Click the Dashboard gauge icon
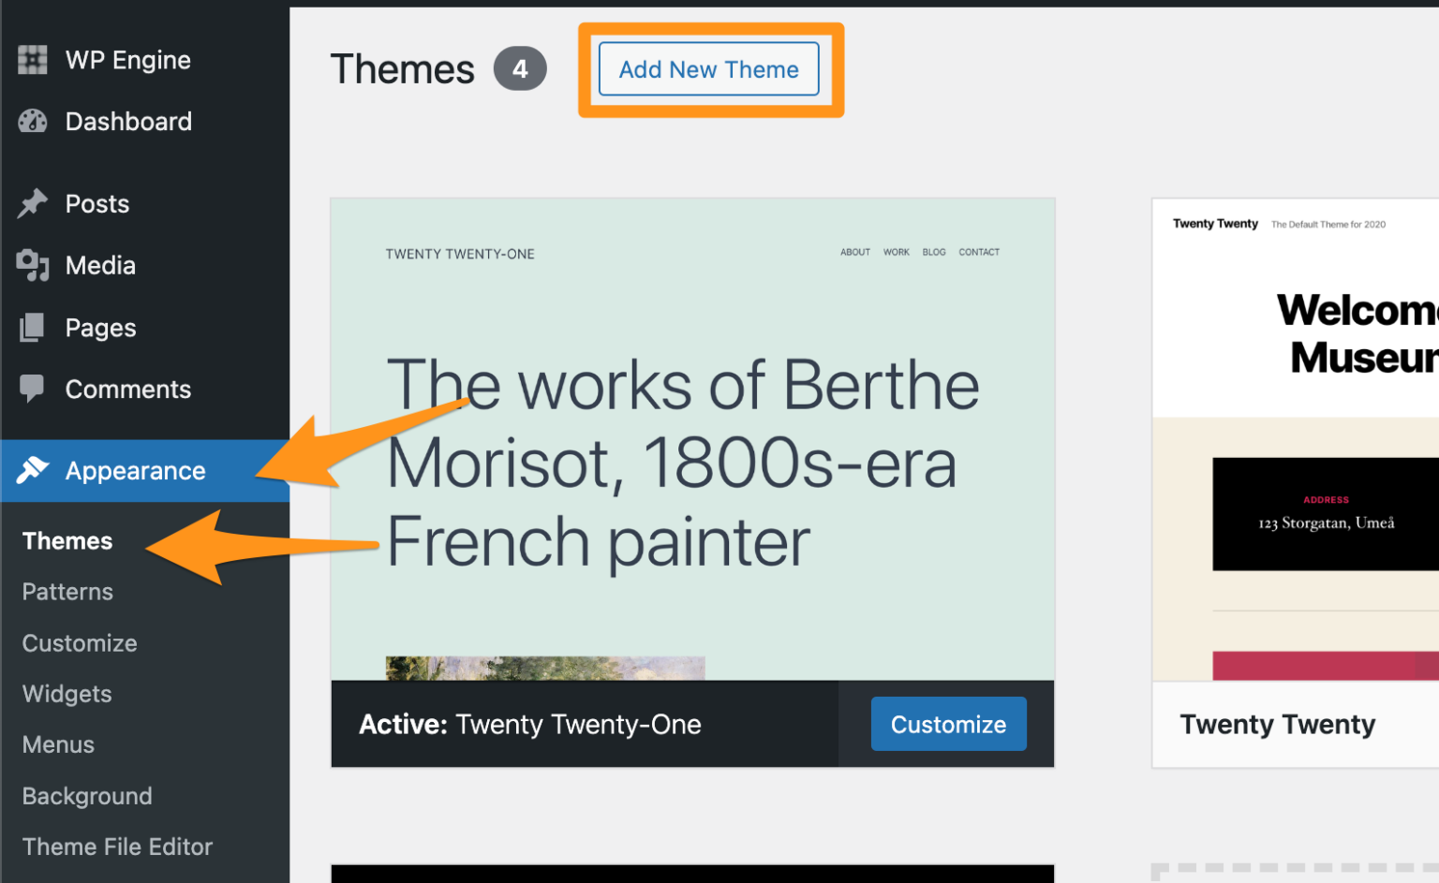This screenshot has width=1439, height=883. coord(33,121)
